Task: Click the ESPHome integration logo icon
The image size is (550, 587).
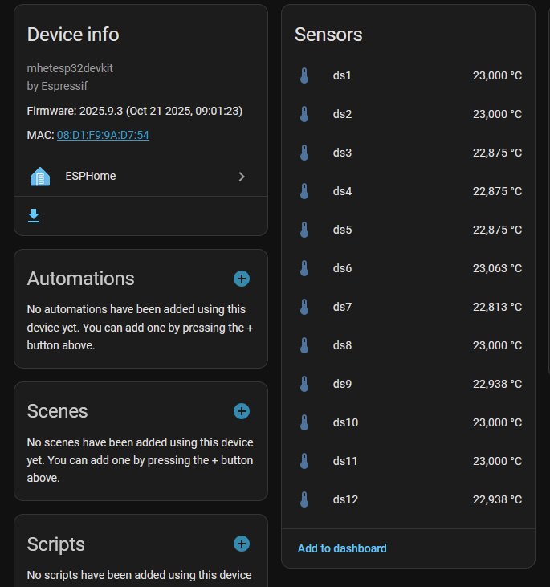Action: point(39,177)
